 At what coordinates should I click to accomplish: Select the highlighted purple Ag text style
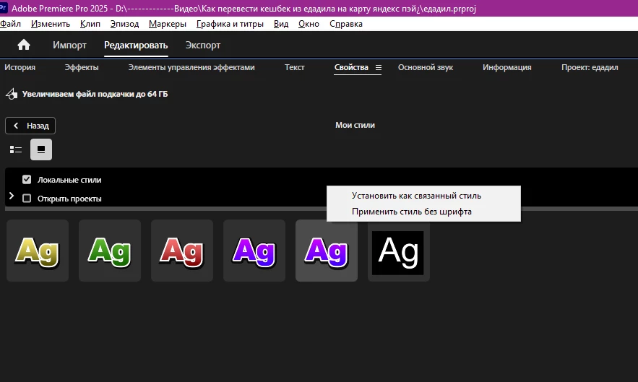tap(327, 251)
